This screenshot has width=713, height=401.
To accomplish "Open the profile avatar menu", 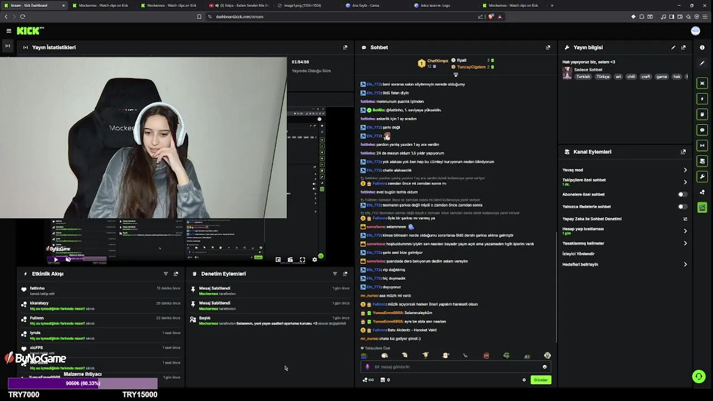I will [x=695, y=31].
